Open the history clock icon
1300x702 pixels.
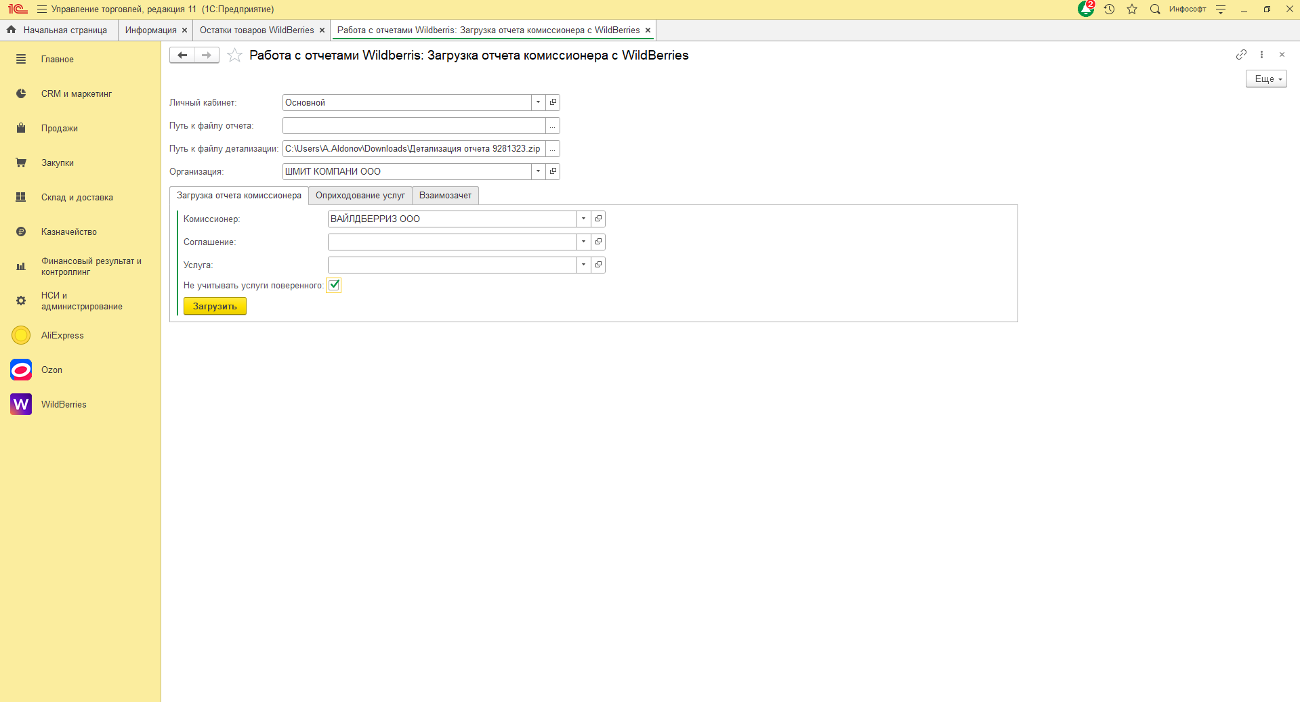(1109, 9)
